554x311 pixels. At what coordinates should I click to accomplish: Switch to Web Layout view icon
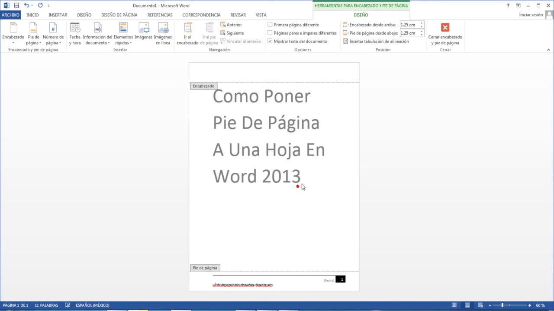tap(480, 305)
